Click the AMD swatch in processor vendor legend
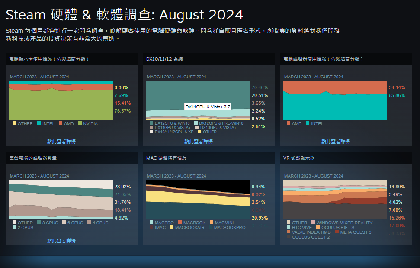The image size is (420, 268). [x=289, y=123]
